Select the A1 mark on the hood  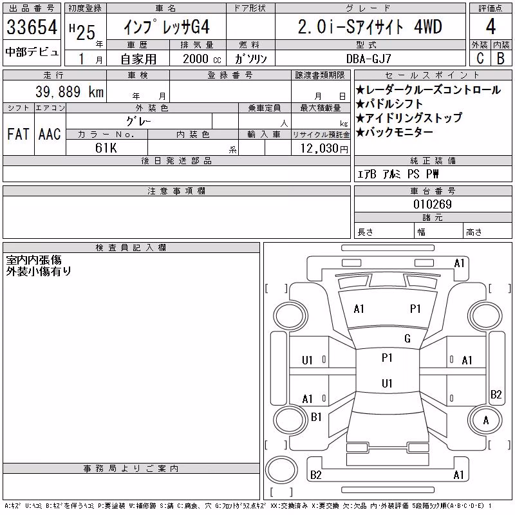(x=359, y=309)
